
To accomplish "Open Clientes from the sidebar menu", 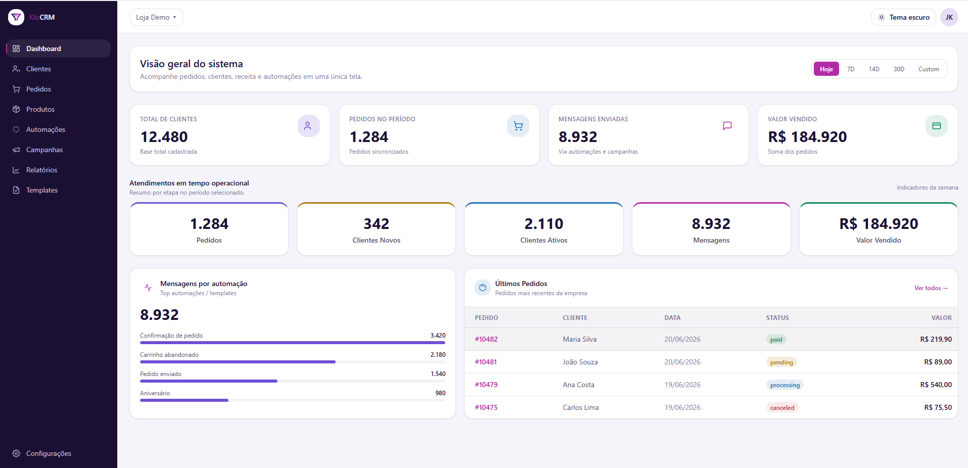I will pyautogui.click(x=58, y=69).
